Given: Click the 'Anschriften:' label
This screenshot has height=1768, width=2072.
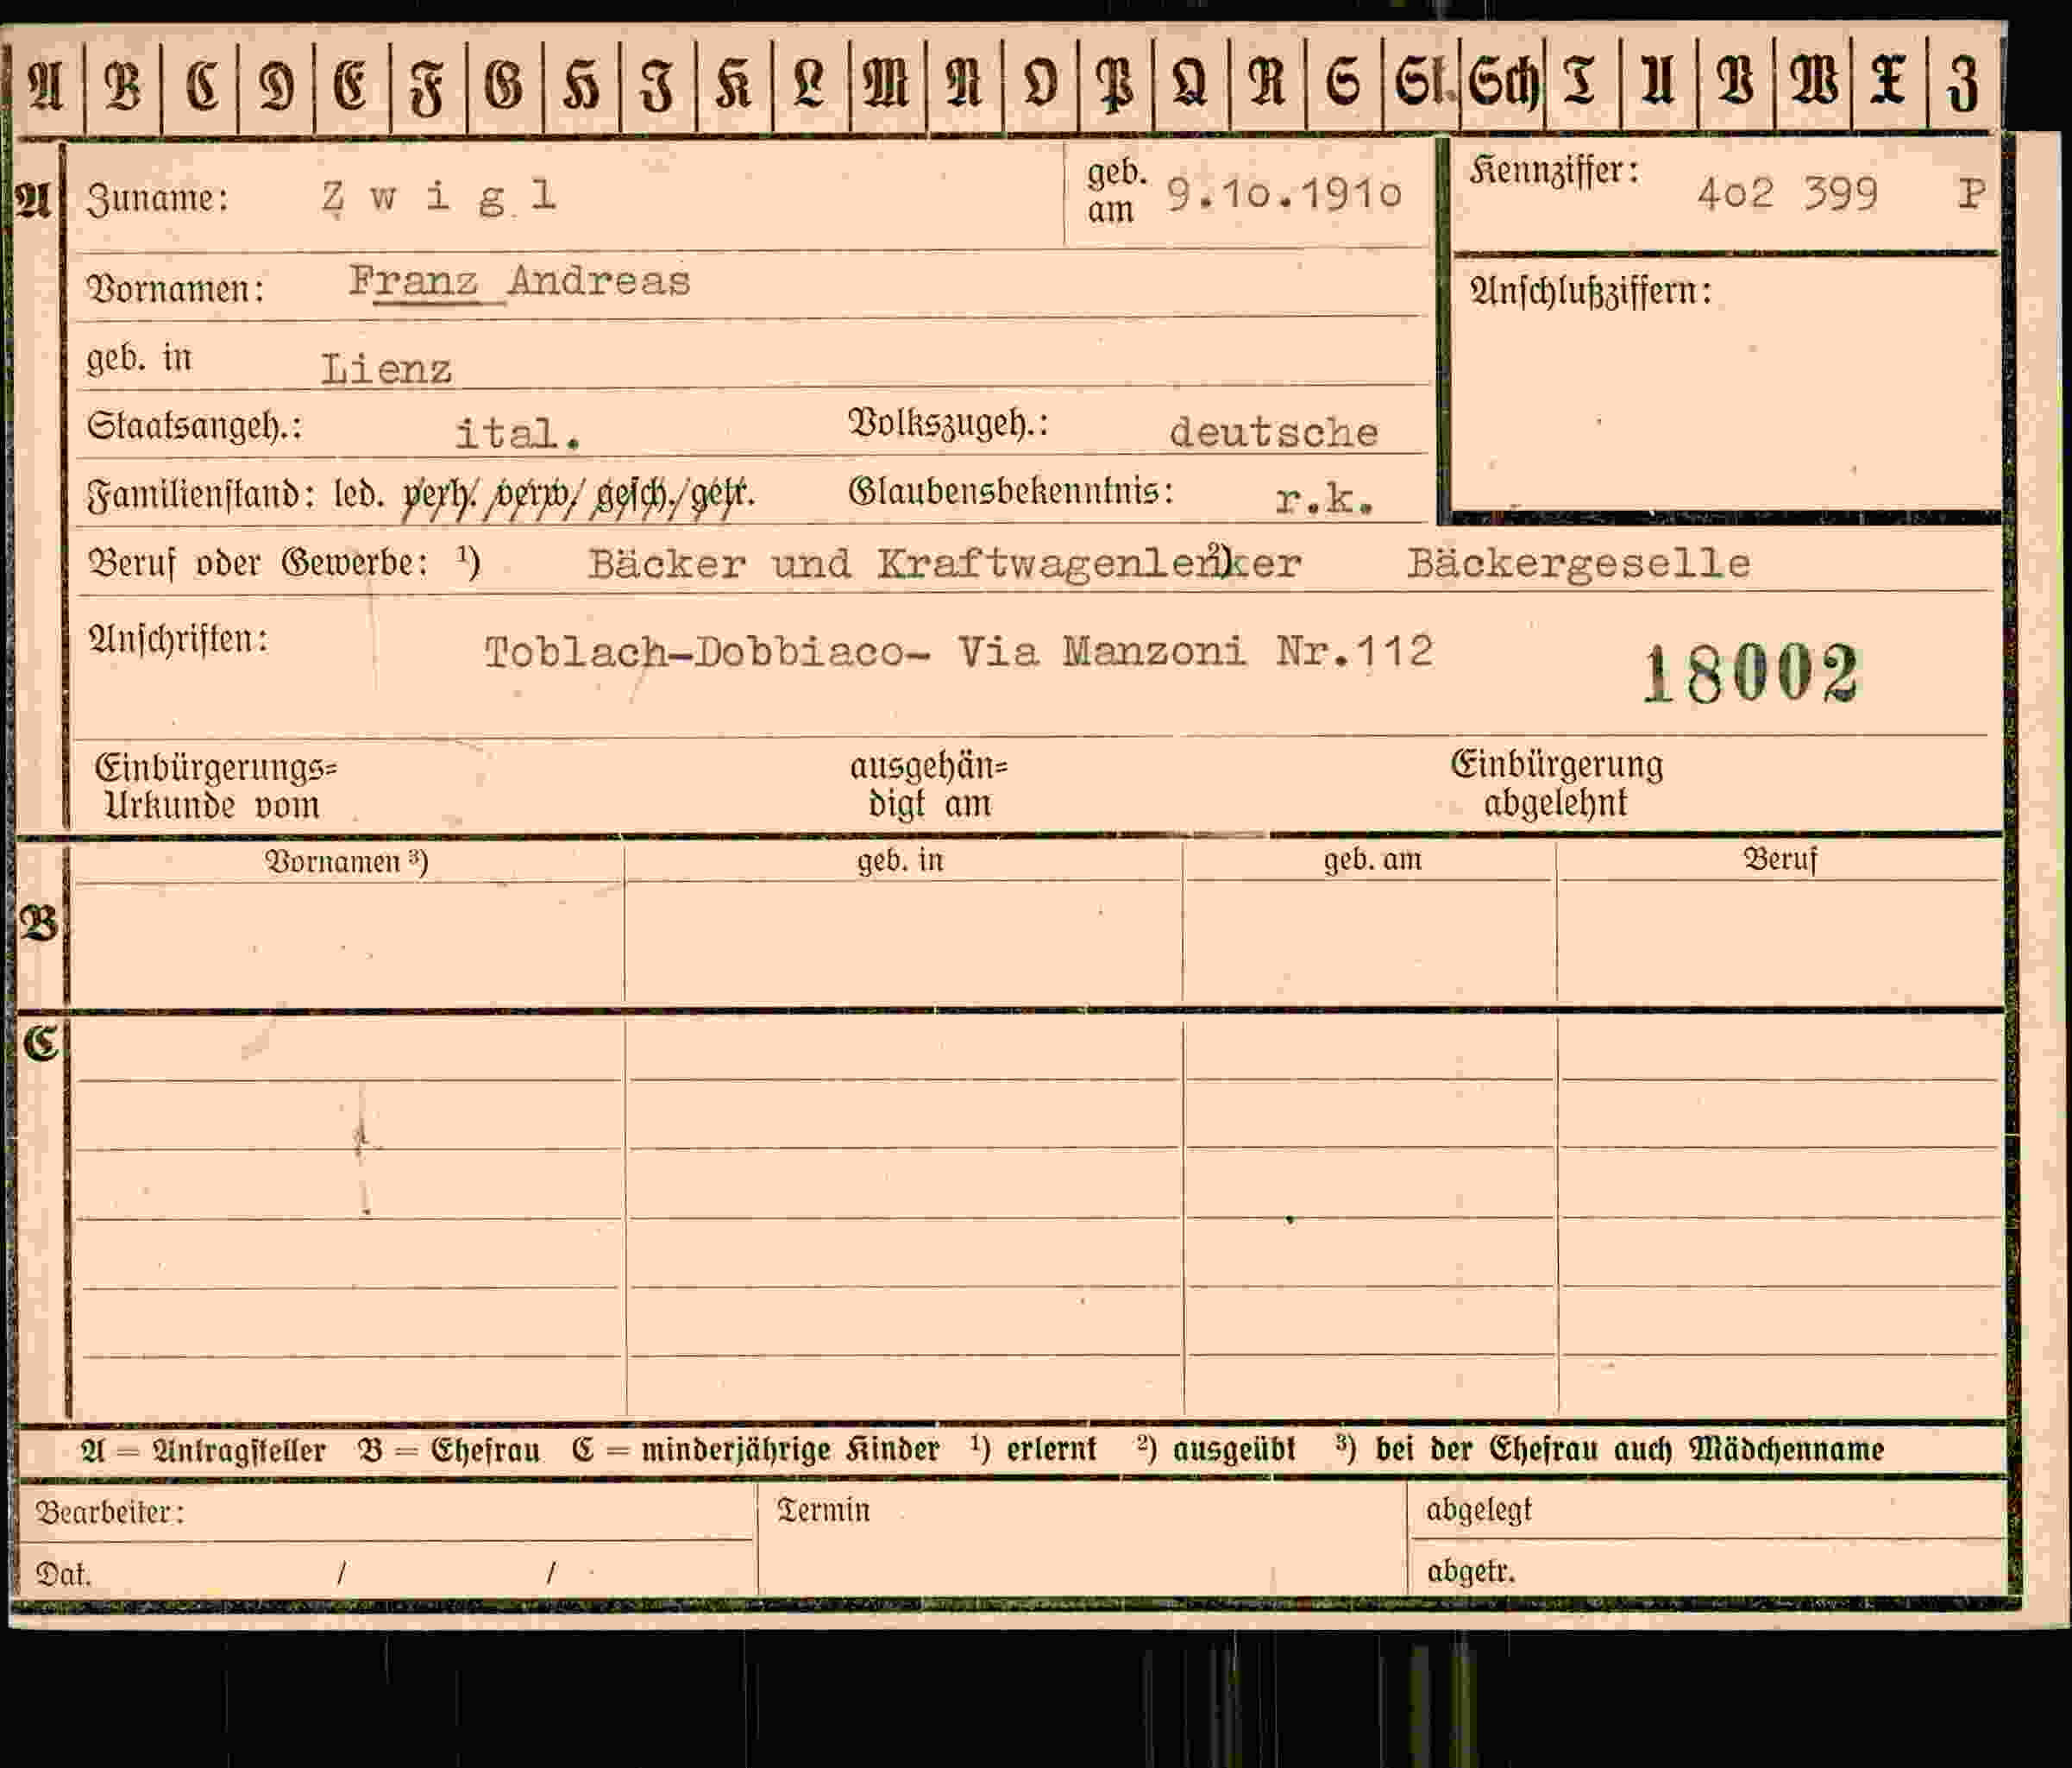Looking at the screenshot, I should 178,639.
